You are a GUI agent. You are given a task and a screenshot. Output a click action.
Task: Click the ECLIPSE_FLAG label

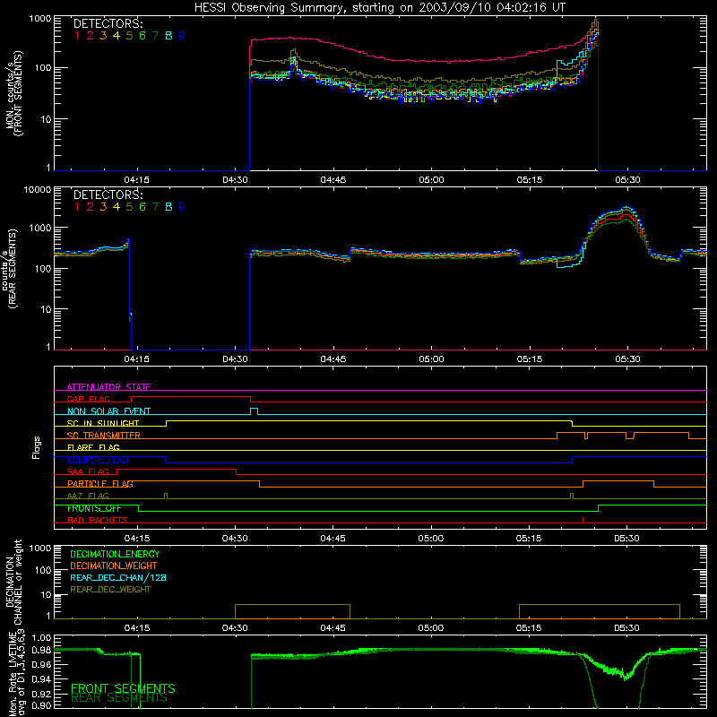tap(98, 460)
